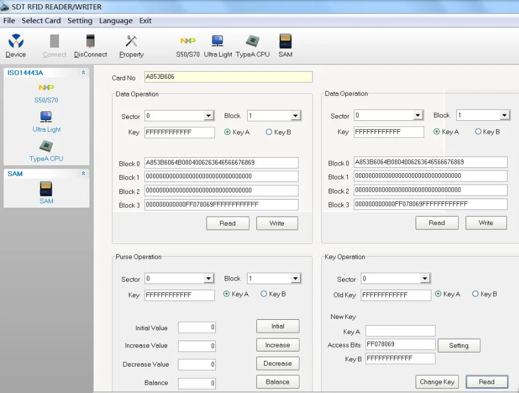Select the Ultra Light card icon
The width and height of the screenshot is (519, 393).
217,44
